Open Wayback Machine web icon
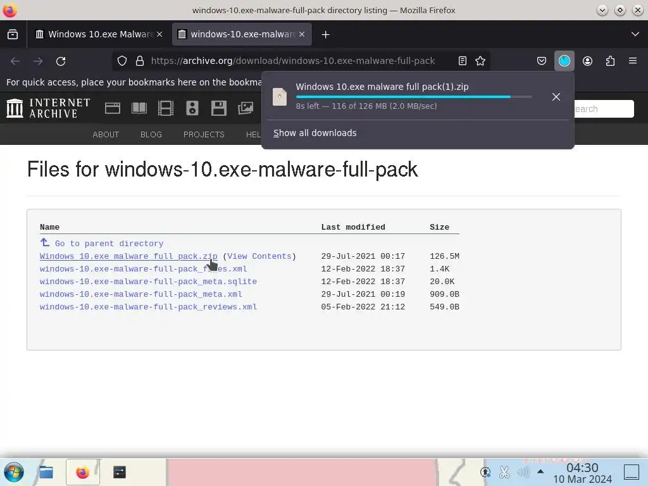The height and width of the screenshot is (486, 648). click(x=113, y=108)
